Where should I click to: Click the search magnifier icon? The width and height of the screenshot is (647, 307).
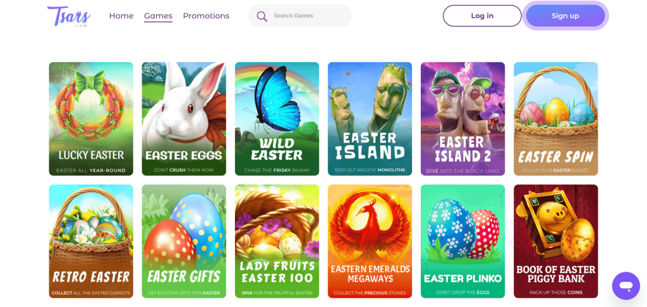[262, 16]
